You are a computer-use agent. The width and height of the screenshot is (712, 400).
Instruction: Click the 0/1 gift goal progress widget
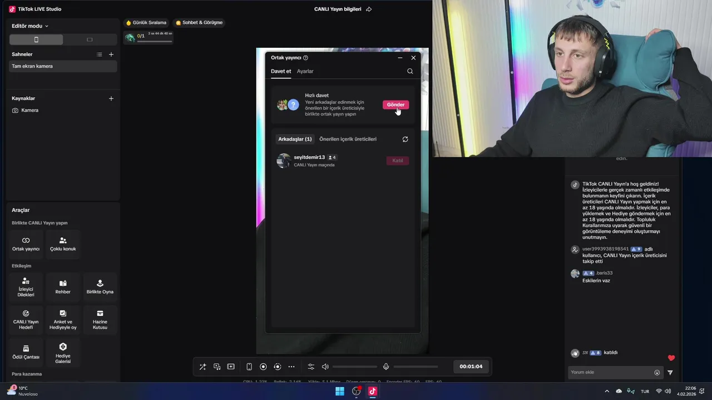pyautogui.click(x=149, y=37)
